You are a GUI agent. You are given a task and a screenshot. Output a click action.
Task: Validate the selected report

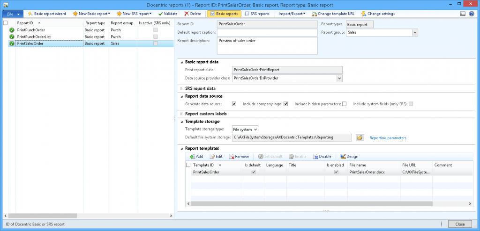click(x=168, y=14)
